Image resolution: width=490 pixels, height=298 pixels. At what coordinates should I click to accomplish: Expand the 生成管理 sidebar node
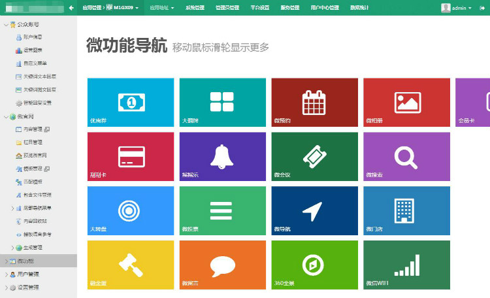coord(12,248)
